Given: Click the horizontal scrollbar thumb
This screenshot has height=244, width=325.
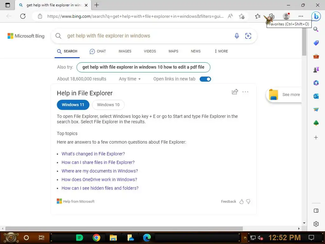Looking at the screenshot, I should [124, 228].
